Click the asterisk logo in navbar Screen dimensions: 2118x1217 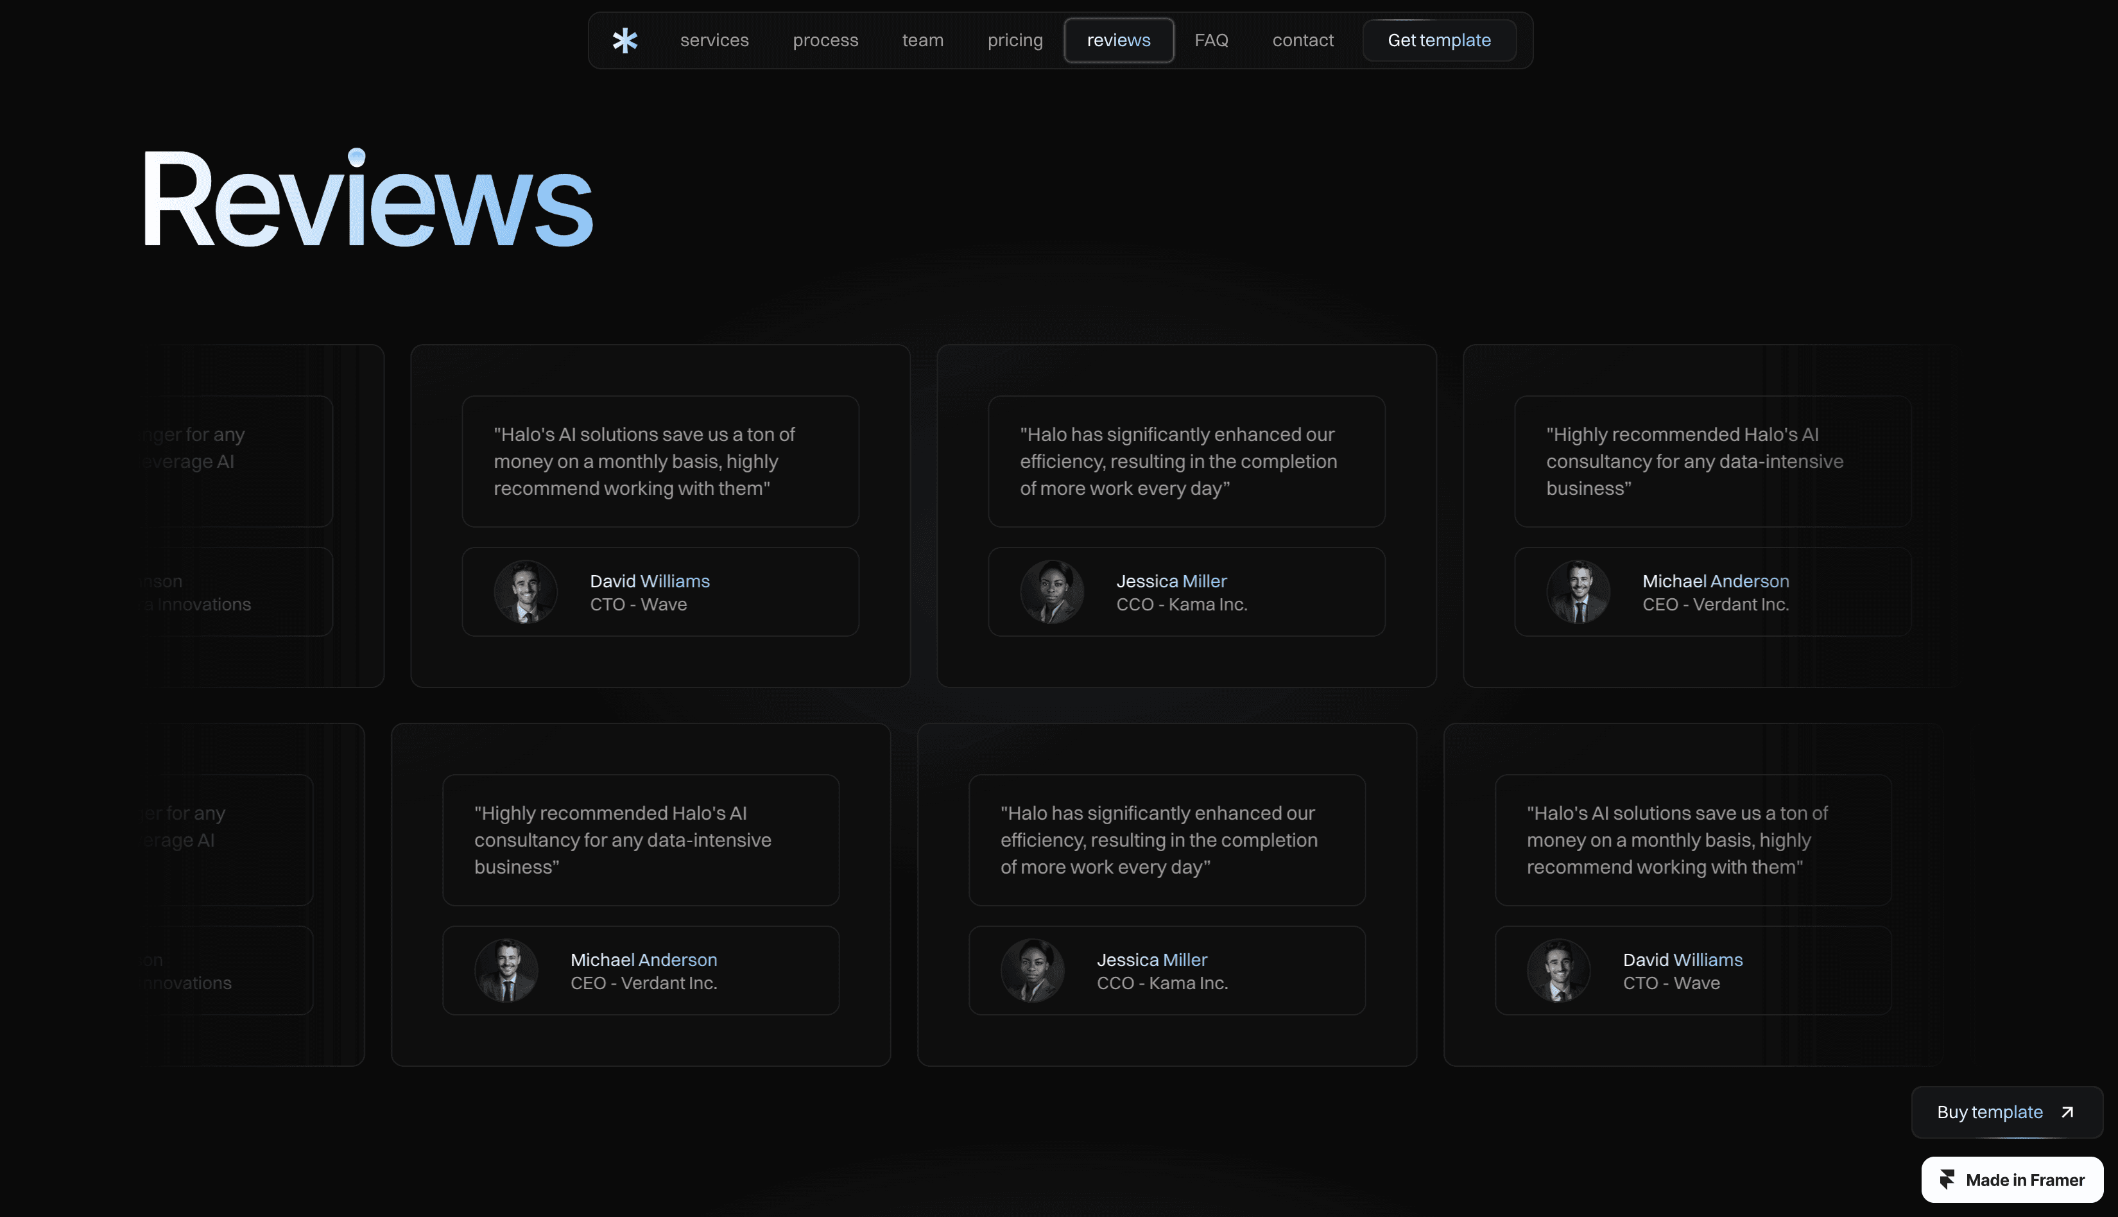[624, 40]
